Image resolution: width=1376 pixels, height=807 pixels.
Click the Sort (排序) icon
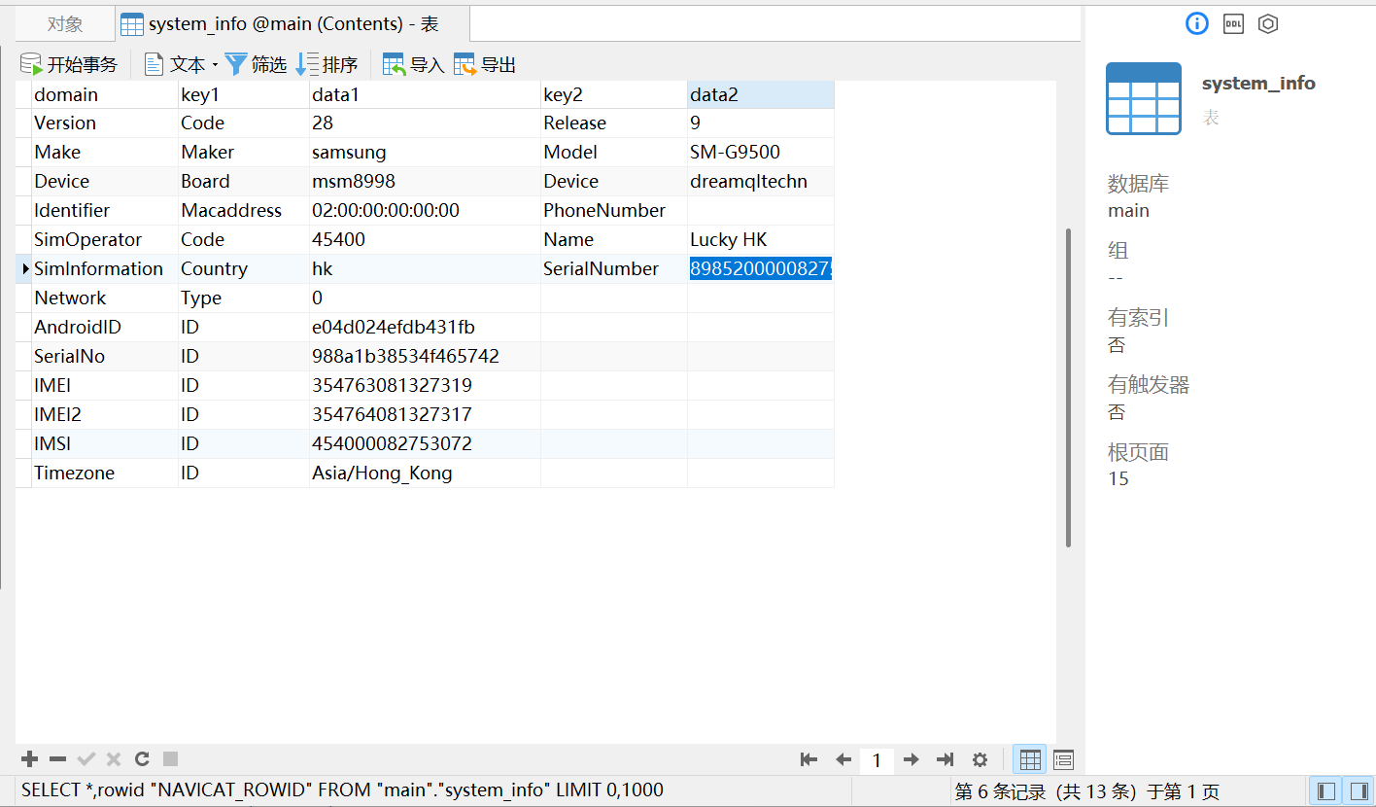[x=307, y=65]
